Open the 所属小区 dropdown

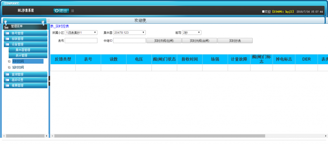81,32
